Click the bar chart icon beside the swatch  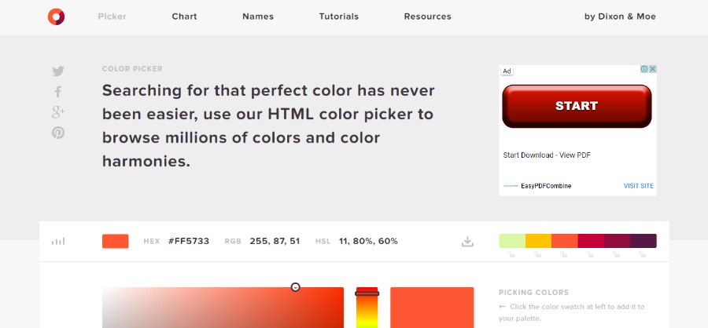(57, 242)
